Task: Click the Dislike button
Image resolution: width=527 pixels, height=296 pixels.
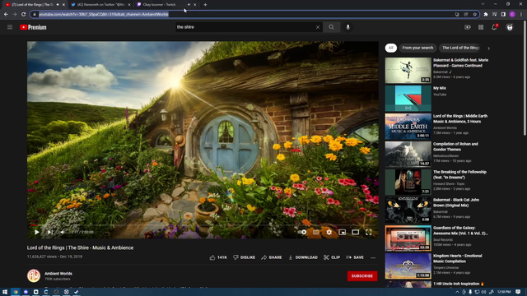Action: click(244, 257)
